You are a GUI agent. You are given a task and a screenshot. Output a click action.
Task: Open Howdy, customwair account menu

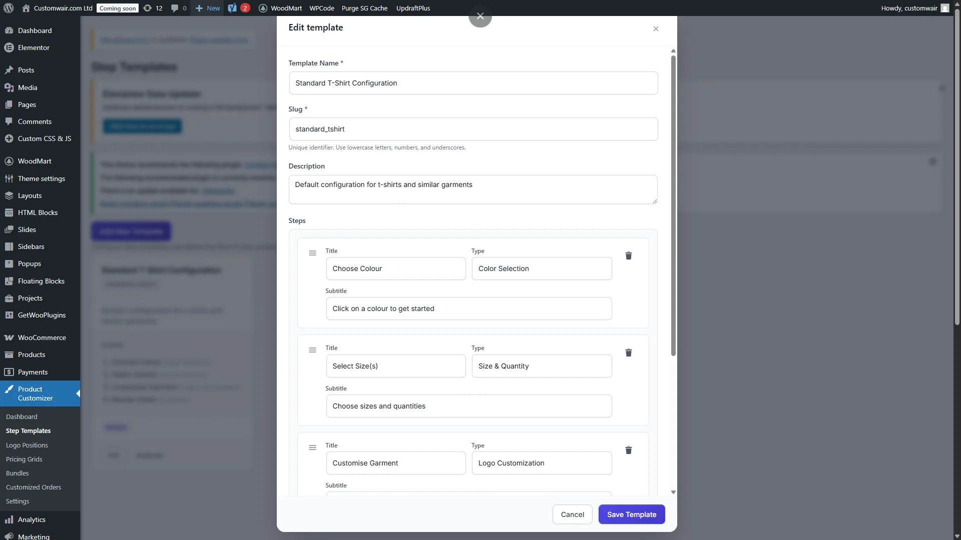915,8
